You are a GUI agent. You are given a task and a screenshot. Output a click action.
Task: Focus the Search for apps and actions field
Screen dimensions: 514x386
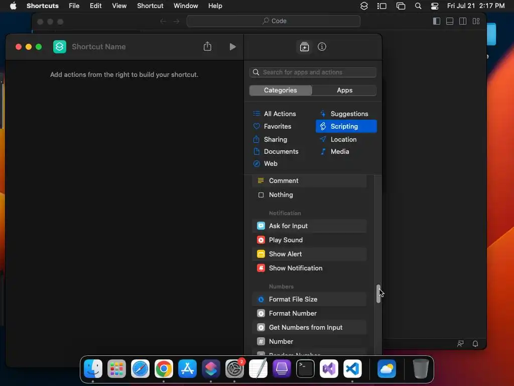[313, 72]
